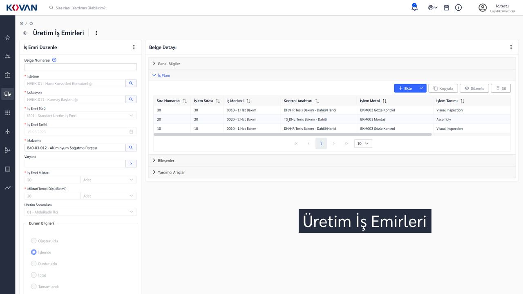Collapse the İş Planı section
Image resolution: width=523 pixels, height=294 pixels.
pos(332,75)
